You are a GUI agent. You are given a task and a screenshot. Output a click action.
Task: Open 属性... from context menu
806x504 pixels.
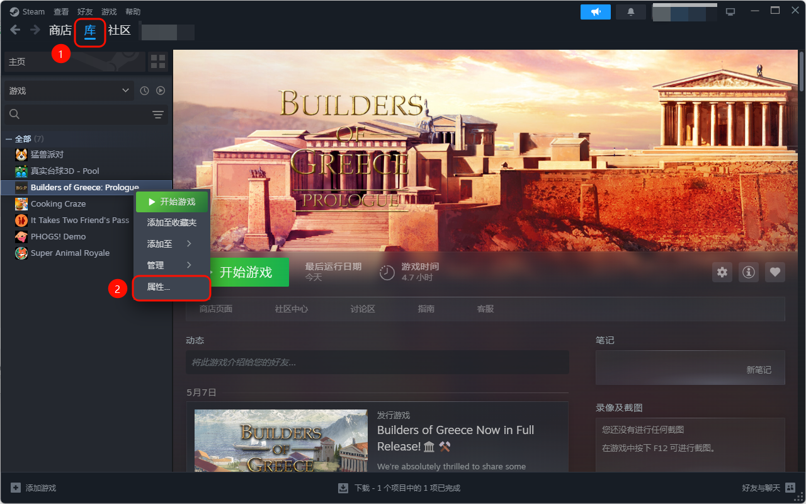tap(172, 287)
